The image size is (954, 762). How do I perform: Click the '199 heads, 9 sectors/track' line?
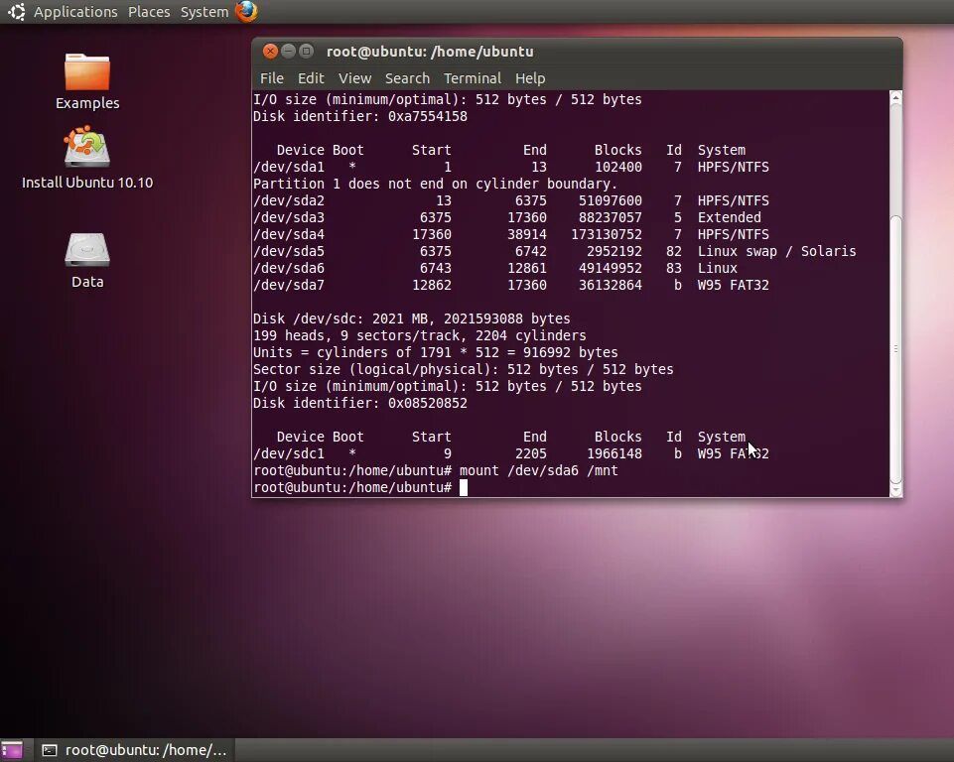[420, 335]
